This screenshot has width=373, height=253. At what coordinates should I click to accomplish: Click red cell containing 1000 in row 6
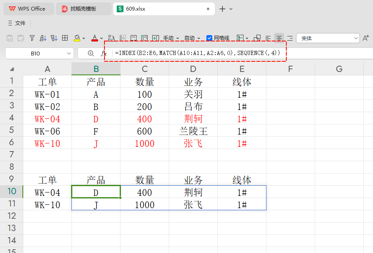[x=145, y=143]
